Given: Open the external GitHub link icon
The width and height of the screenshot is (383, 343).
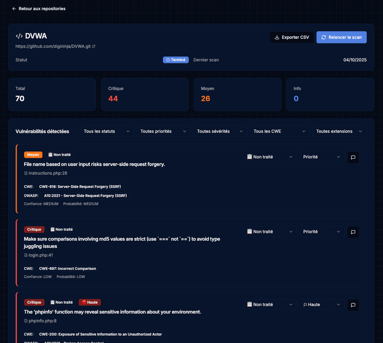Looking at the screenshot, I should tap(94, 46).
